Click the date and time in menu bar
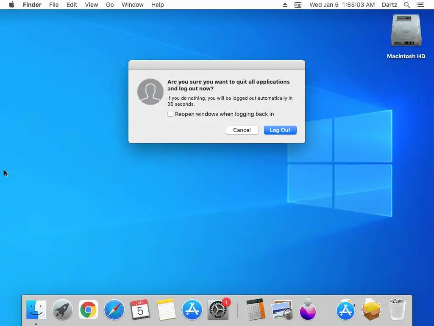Image resolution: width=434 pixels, height=326 pixels. click(x=342, y=5)
